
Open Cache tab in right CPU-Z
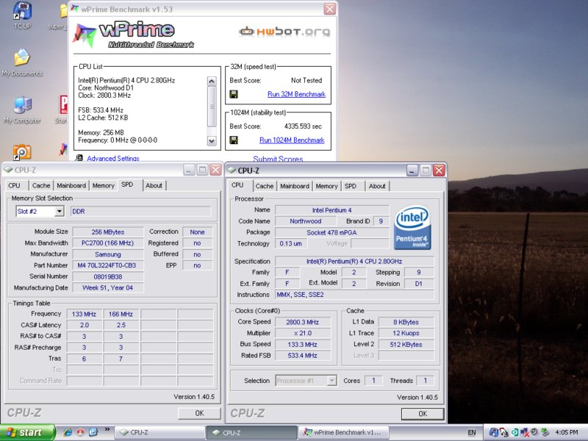(x=265, y=186)
